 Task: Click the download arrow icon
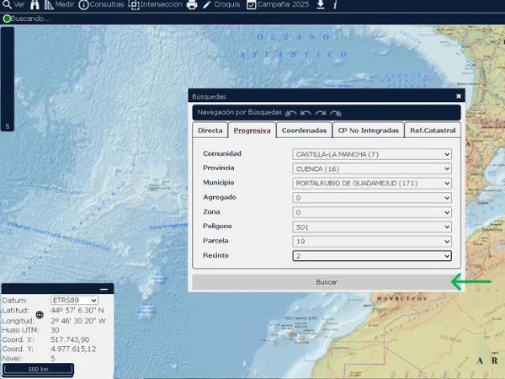[x=320, y=5]
